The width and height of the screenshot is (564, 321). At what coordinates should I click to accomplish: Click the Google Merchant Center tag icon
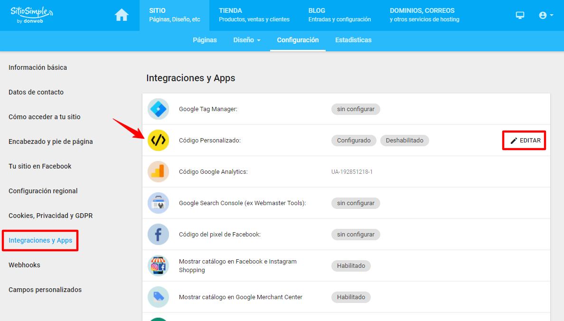pyautogui.click(x=158, y=297)
